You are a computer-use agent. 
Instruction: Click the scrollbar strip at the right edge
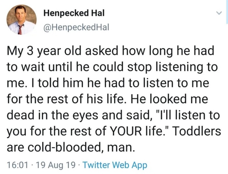[227, 12]
